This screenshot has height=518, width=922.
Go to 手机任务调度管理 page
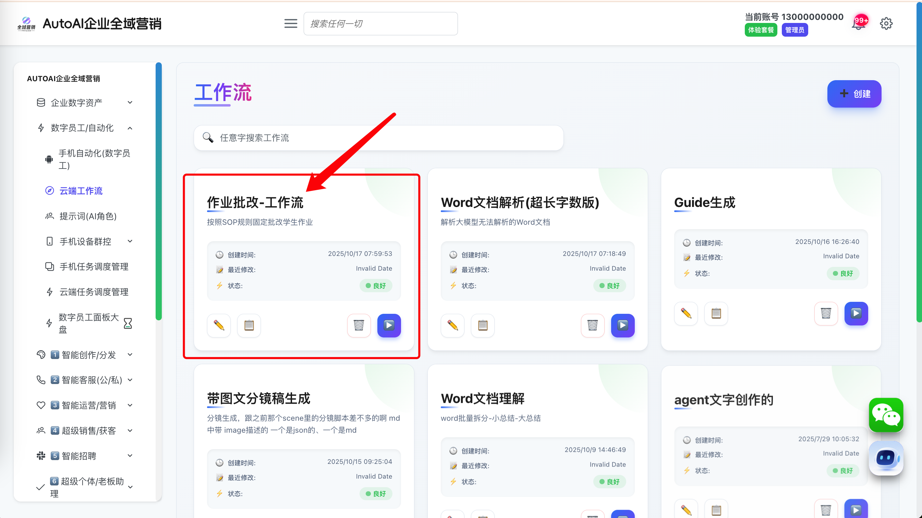click(94, 267)
